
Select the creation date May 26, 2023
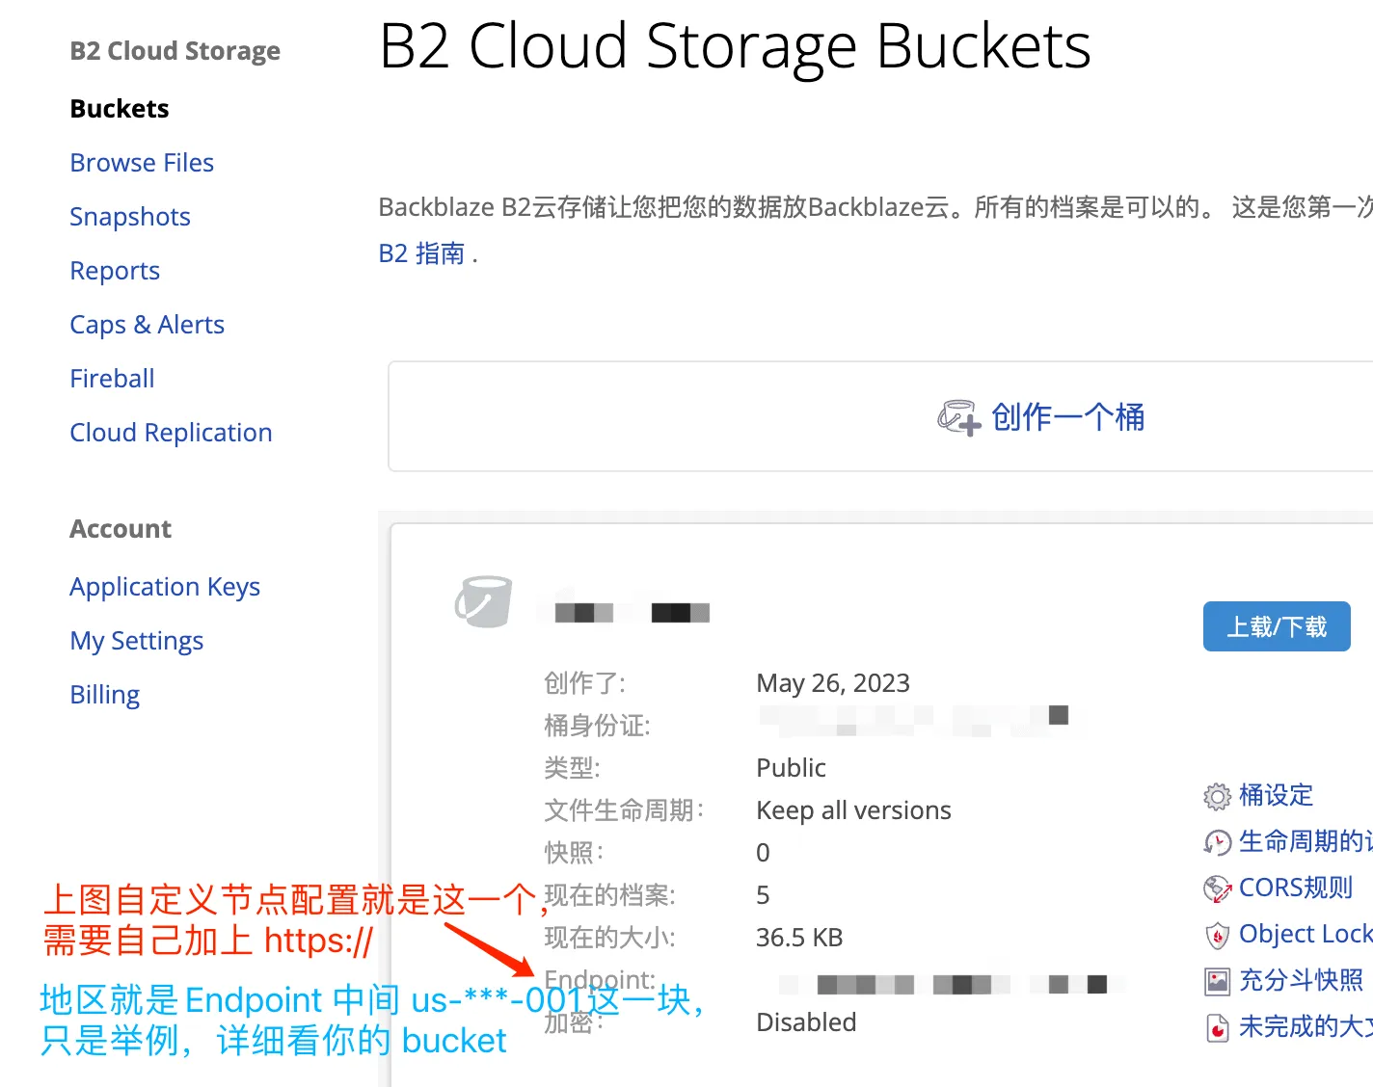pyautogui.click(x=833, y=683)
